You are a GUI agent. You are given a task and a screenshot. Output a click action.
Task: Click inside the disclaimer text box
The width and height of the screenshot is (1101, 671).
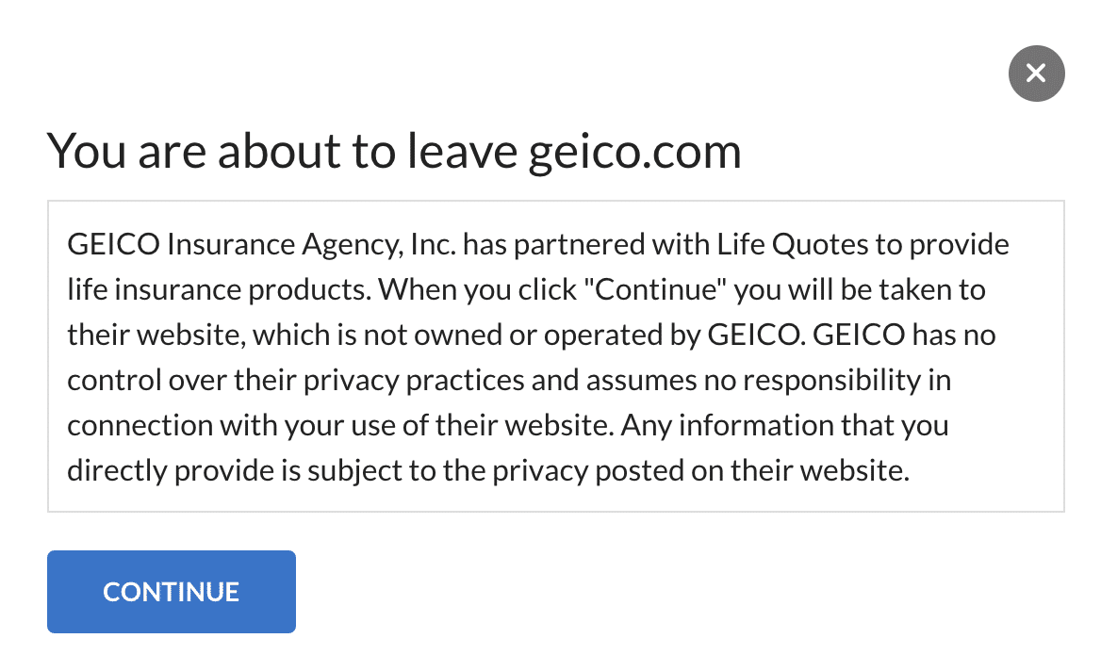(556, 356)
